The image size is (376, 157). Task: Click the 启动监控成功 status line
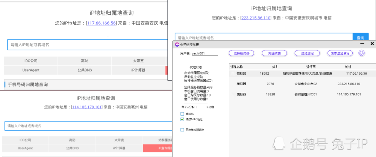click(x=194, y=77)
